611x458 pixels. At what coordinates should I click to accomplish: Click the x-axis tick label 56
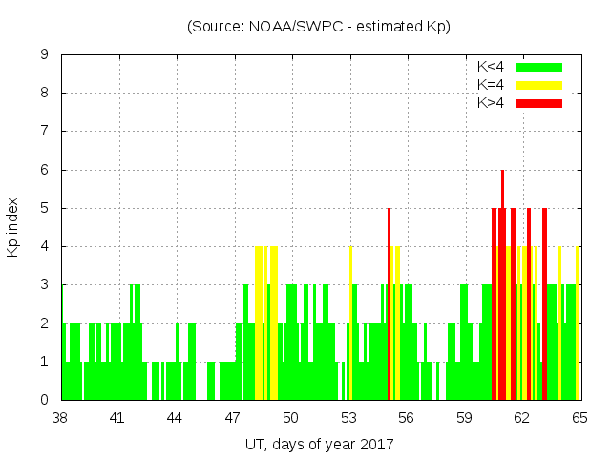[x=406, y=418]
